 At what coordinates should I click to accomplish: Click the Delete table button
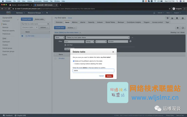[39, 19]
